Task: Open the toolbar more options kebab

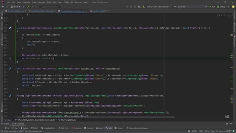Action: click(x=229, y=7)
